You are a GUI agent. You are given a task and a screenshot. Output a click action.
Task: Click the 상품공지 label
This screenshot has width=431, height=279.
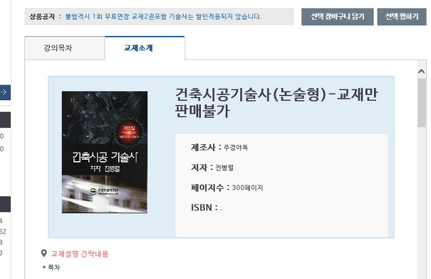tap(42, 16)
